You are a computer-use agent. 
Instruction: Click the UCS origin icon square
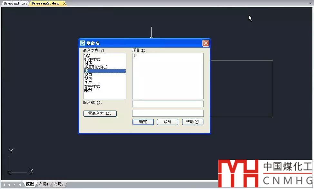point(9,172)
